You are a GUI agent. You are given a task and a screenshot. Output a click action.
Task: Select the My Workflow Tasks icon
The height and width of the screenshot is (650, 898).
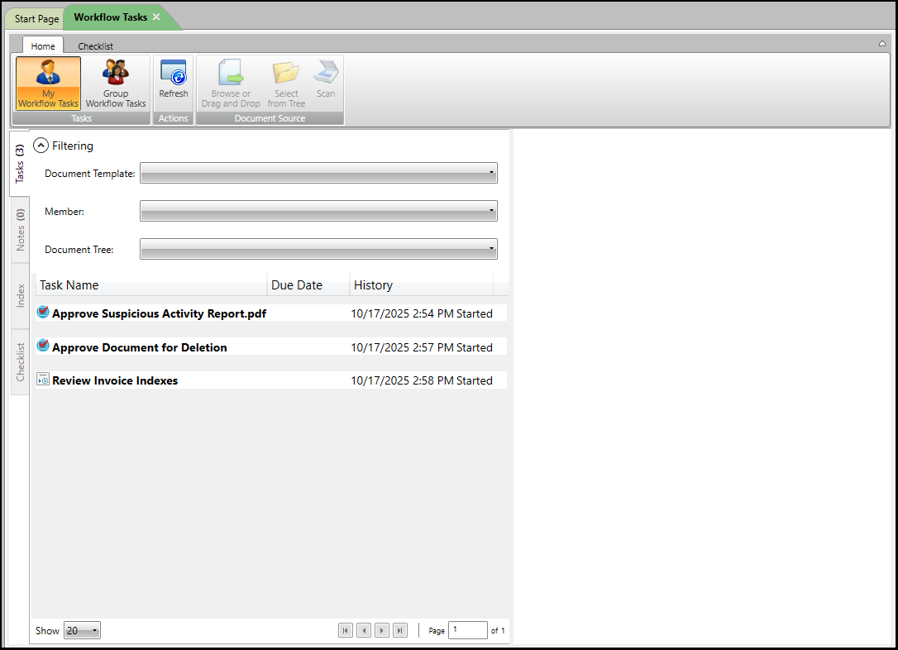point(48,74)
